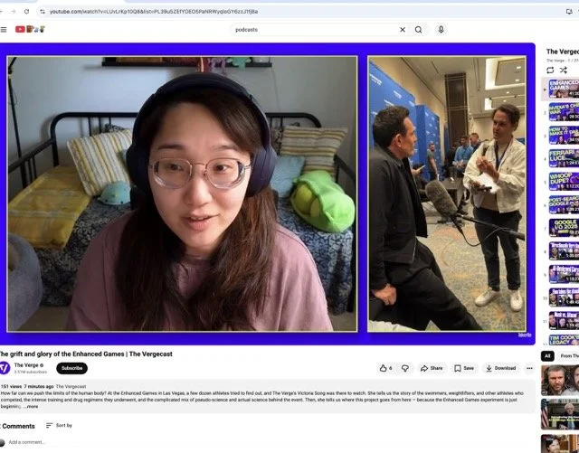The height and width of the screenshot is (453, 579).
Task: Open "The Verge" channel name link
Action: (26, 365)
